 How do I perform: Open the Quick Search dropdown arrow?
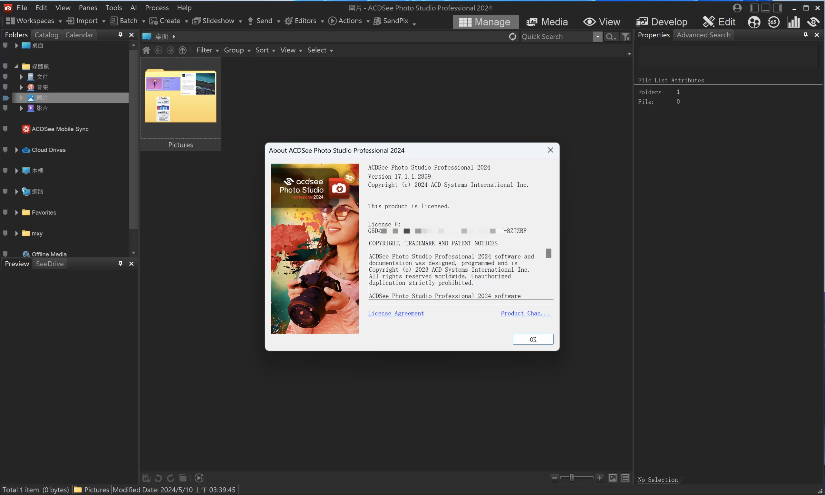click(x=597, y=37)
